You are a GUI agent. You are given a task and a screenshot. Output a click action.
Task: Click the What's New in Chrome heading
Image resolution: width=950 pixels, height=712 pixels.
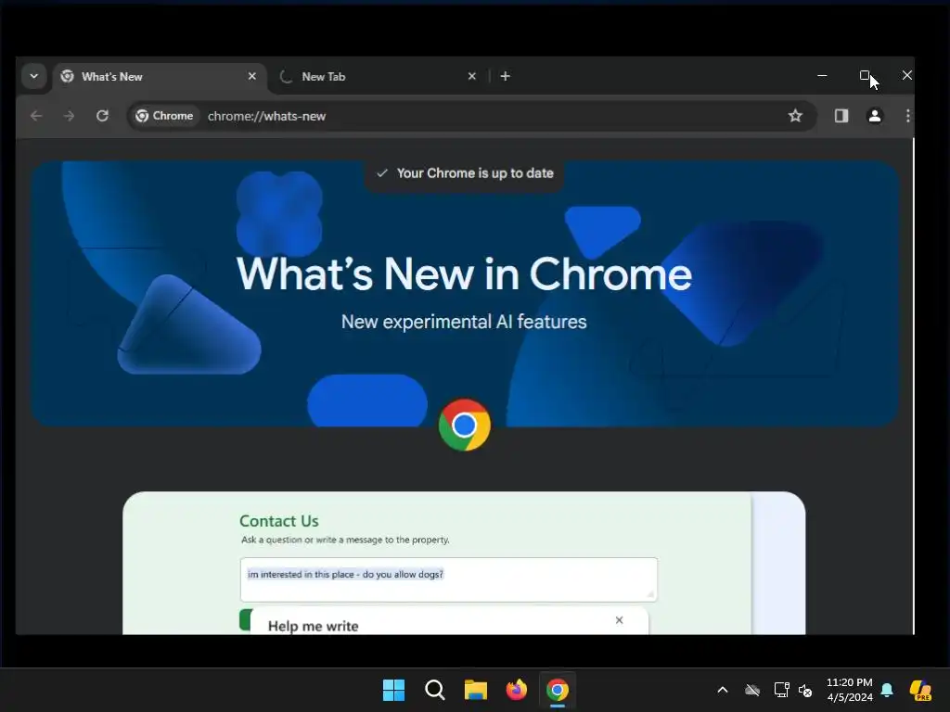(x=464, y=274)
